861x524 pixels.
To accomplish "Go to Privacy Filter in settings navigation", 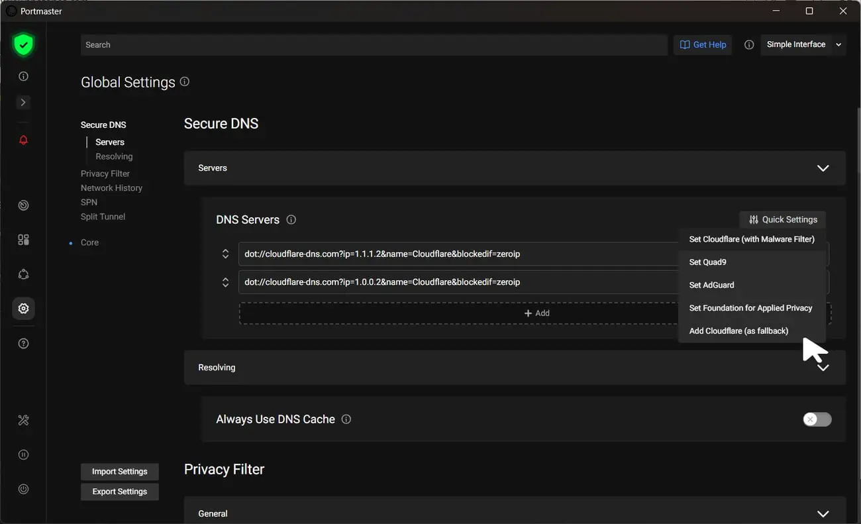I will coord(105,174).
